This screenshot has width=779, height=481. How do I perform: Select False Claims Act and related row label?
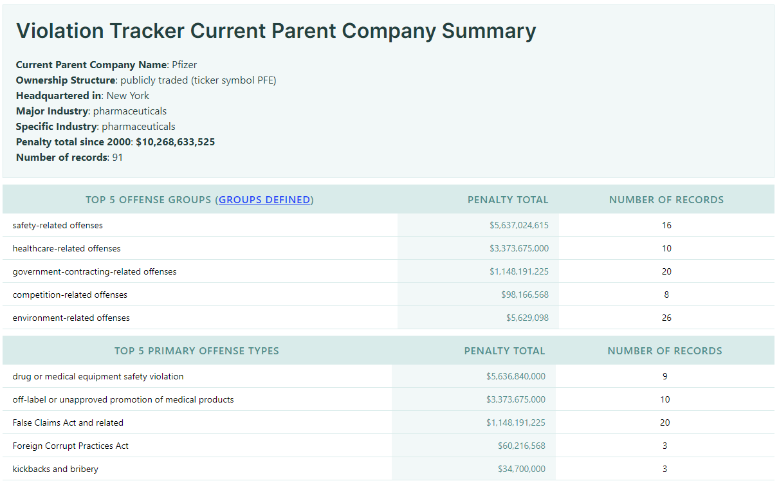(x=68, y=423)
